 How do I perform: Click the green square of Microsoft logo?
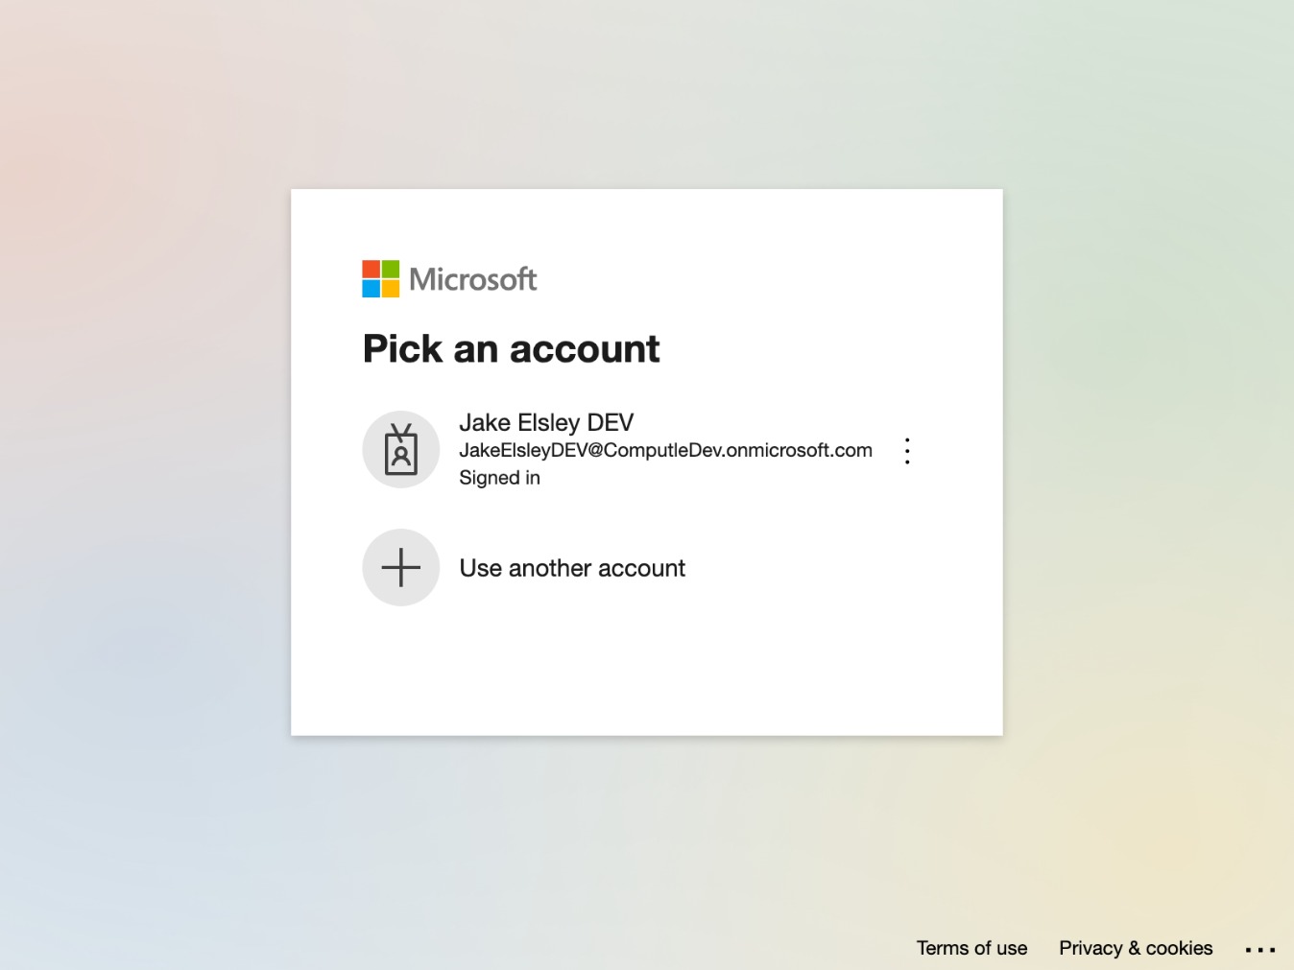391,269
